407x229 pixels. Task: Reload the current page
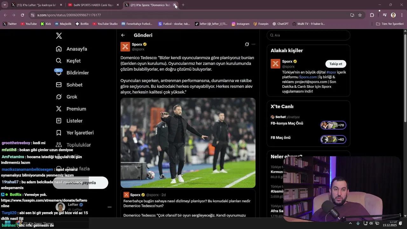click(22, 15)
